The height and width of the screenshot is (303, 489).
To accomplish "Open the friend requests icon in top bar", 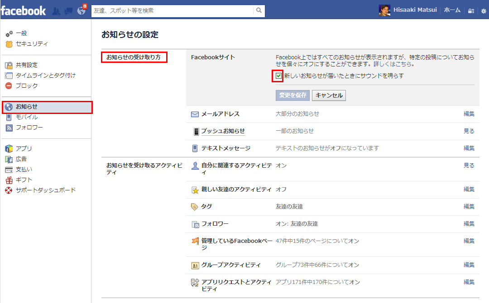I will pos(56,11).
